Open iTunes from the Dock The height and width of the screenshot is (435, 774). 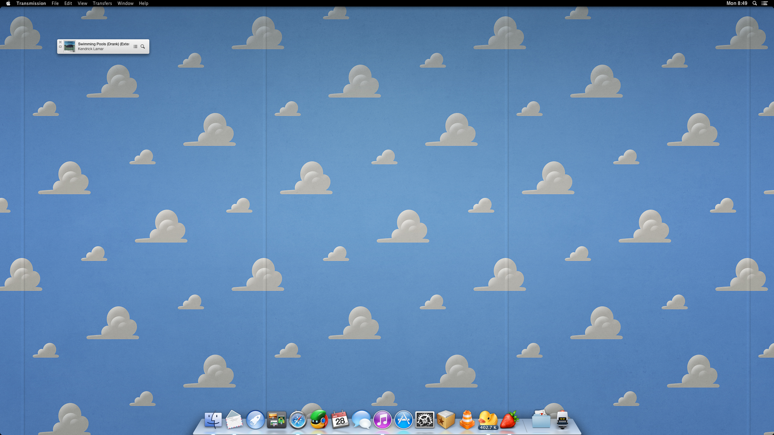coord(382,420)
